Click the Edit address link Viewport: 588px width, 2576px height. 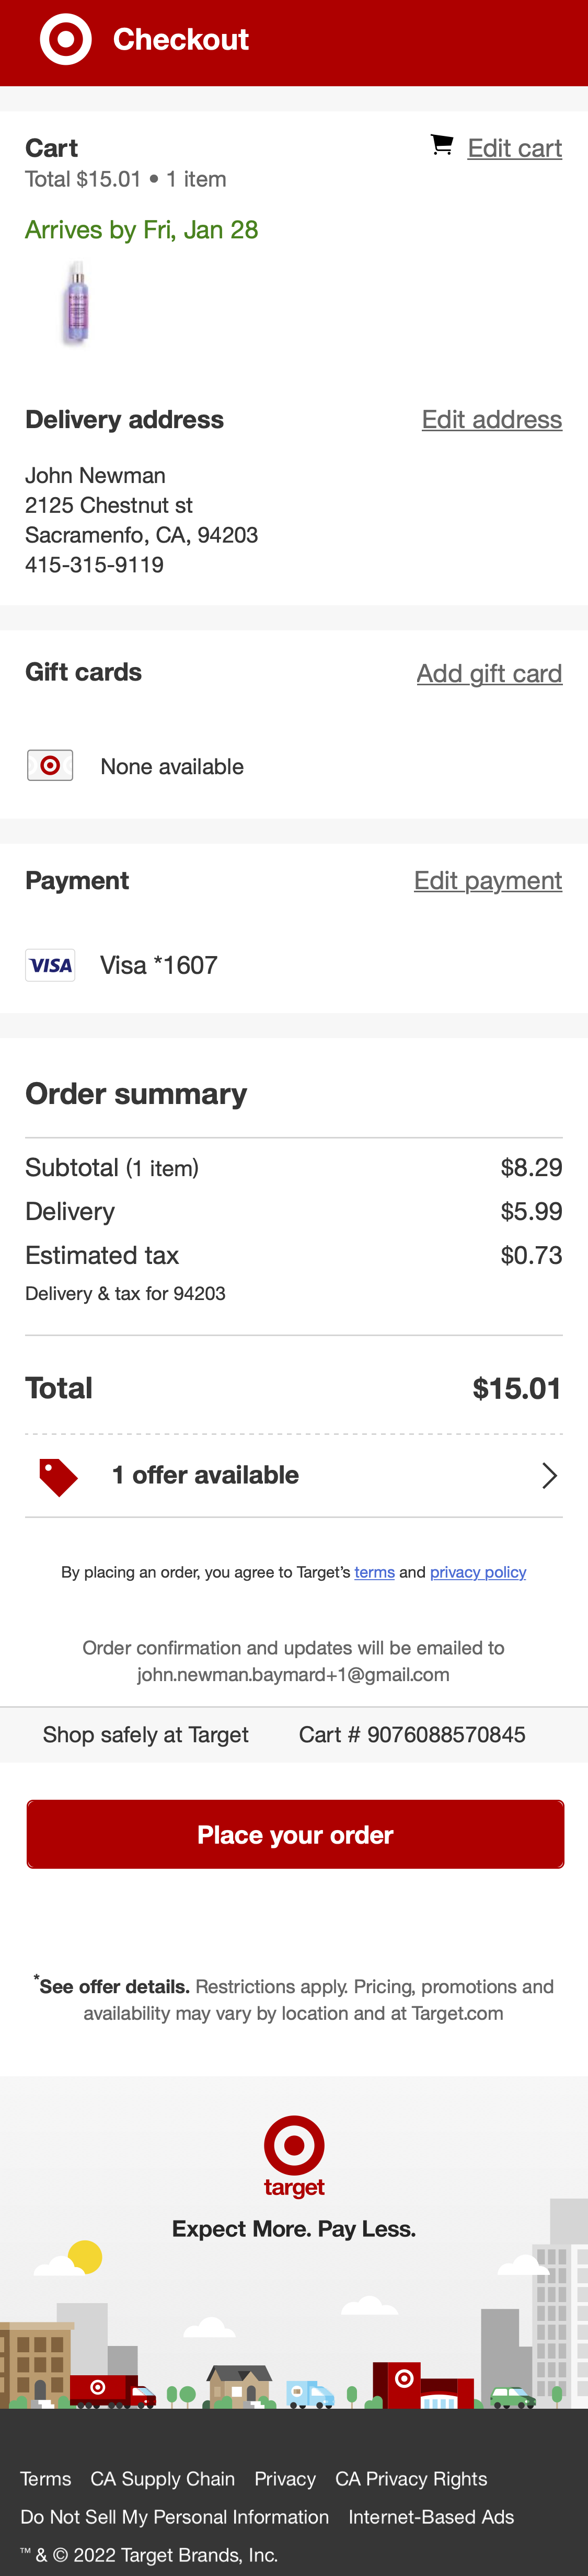492,419
